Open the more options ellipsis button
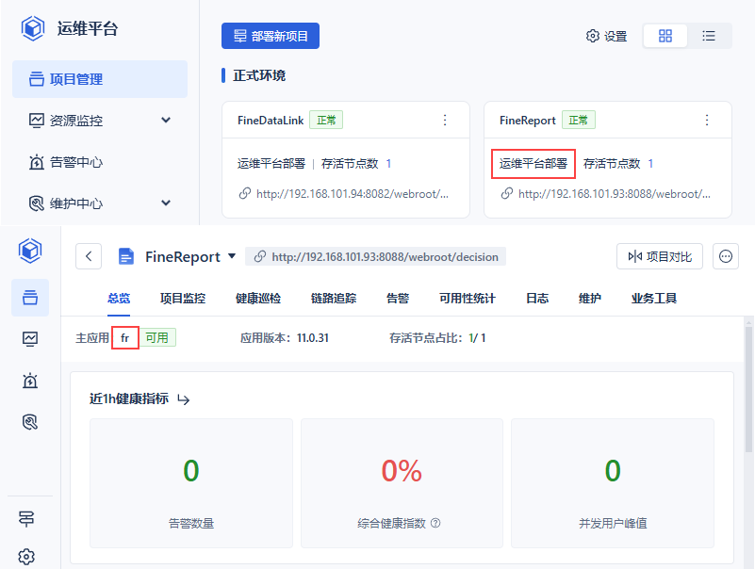This screenshot has width=755, height=569. [726, 256]
